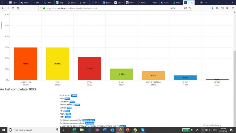Screen dimensions: 236x133
Task: Open a new tab with plus button
Action: coord(201,2)
